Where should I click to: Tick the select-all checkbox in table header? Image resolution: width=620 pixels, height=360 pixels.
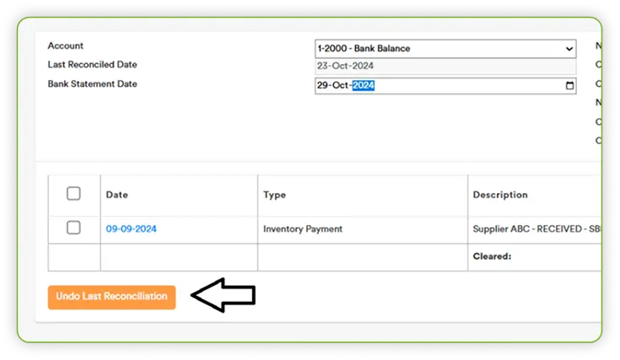tap(73, 194)
